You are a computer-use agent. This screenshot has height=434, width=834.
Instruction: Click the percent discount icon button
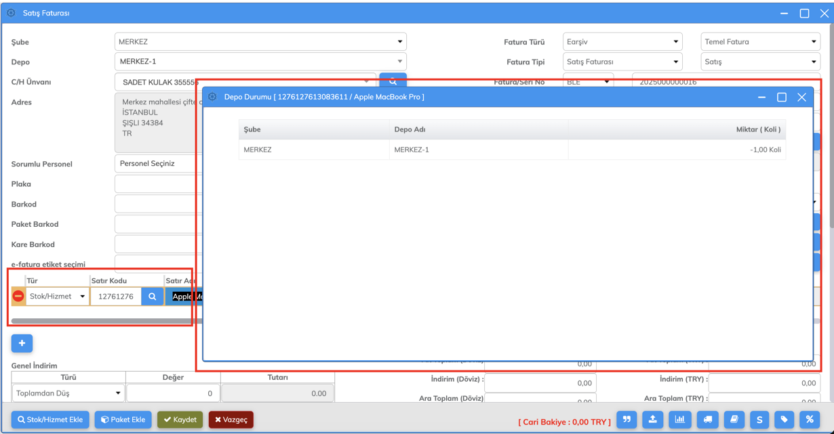click(x=810, y=420)
